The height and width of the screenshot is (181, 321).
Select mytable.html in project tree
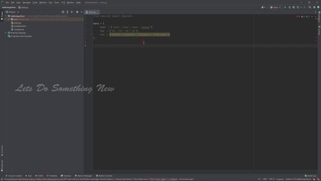[19, 26]
